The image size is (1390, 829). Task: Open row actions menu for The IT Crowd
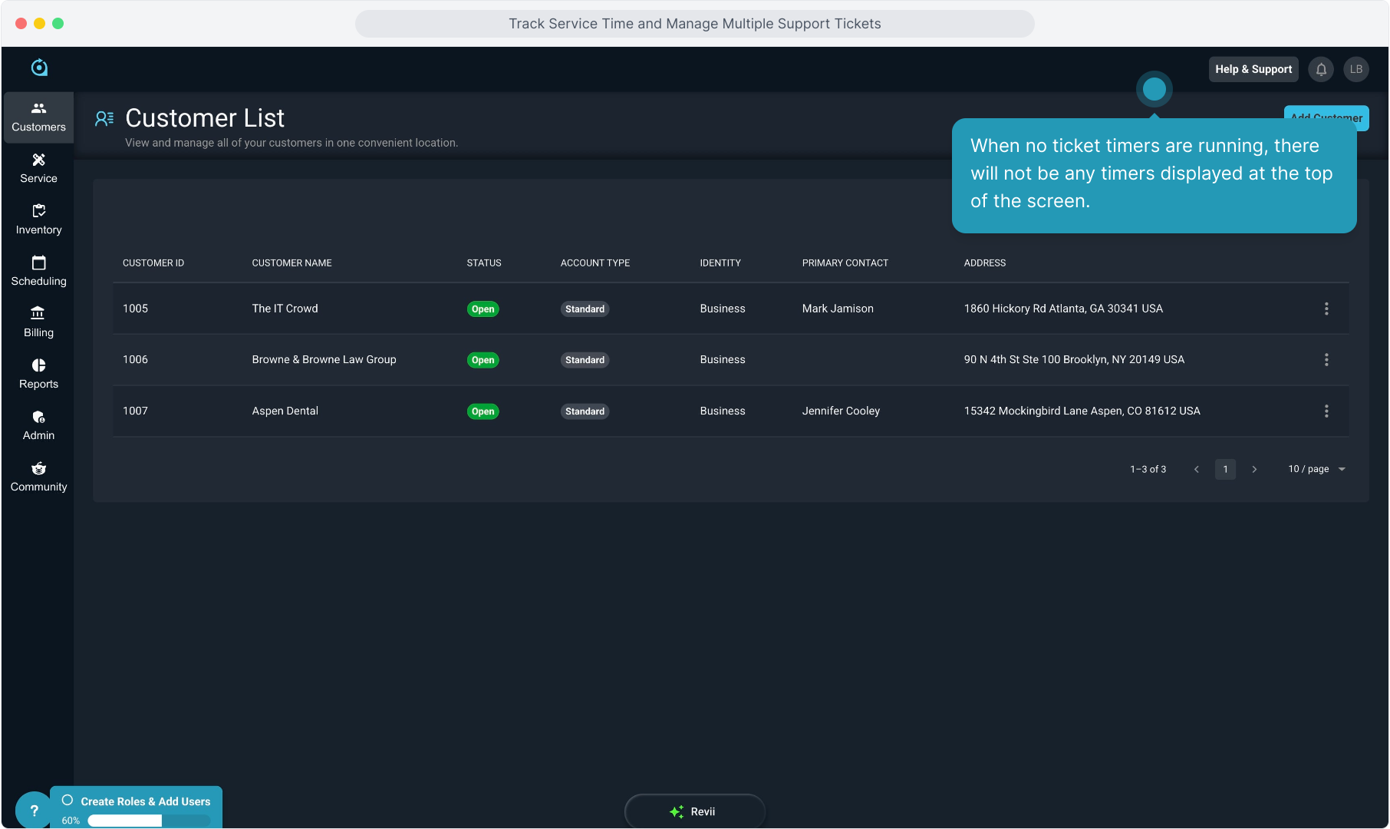tap(1326, 309)
